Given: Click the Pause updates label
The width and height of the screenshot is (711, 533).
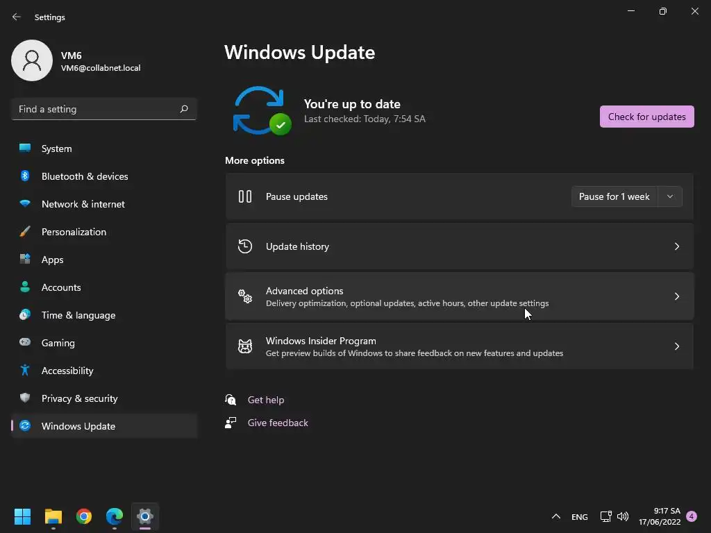Looking at the screenshot, I should pyautogui.click(x=296, y=196).
